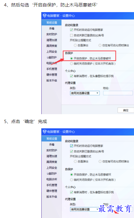Viewport: 134px width, 218px height.
Task: Choose 临时关闭自保护 radio in step 4 screenshot
Action: click(72, 63)
